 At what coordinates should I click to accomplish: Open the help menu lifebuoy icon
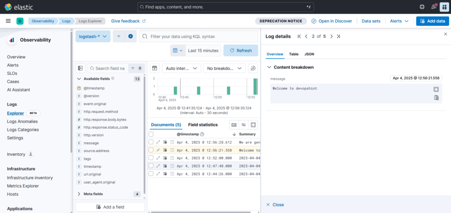point(422,7)
